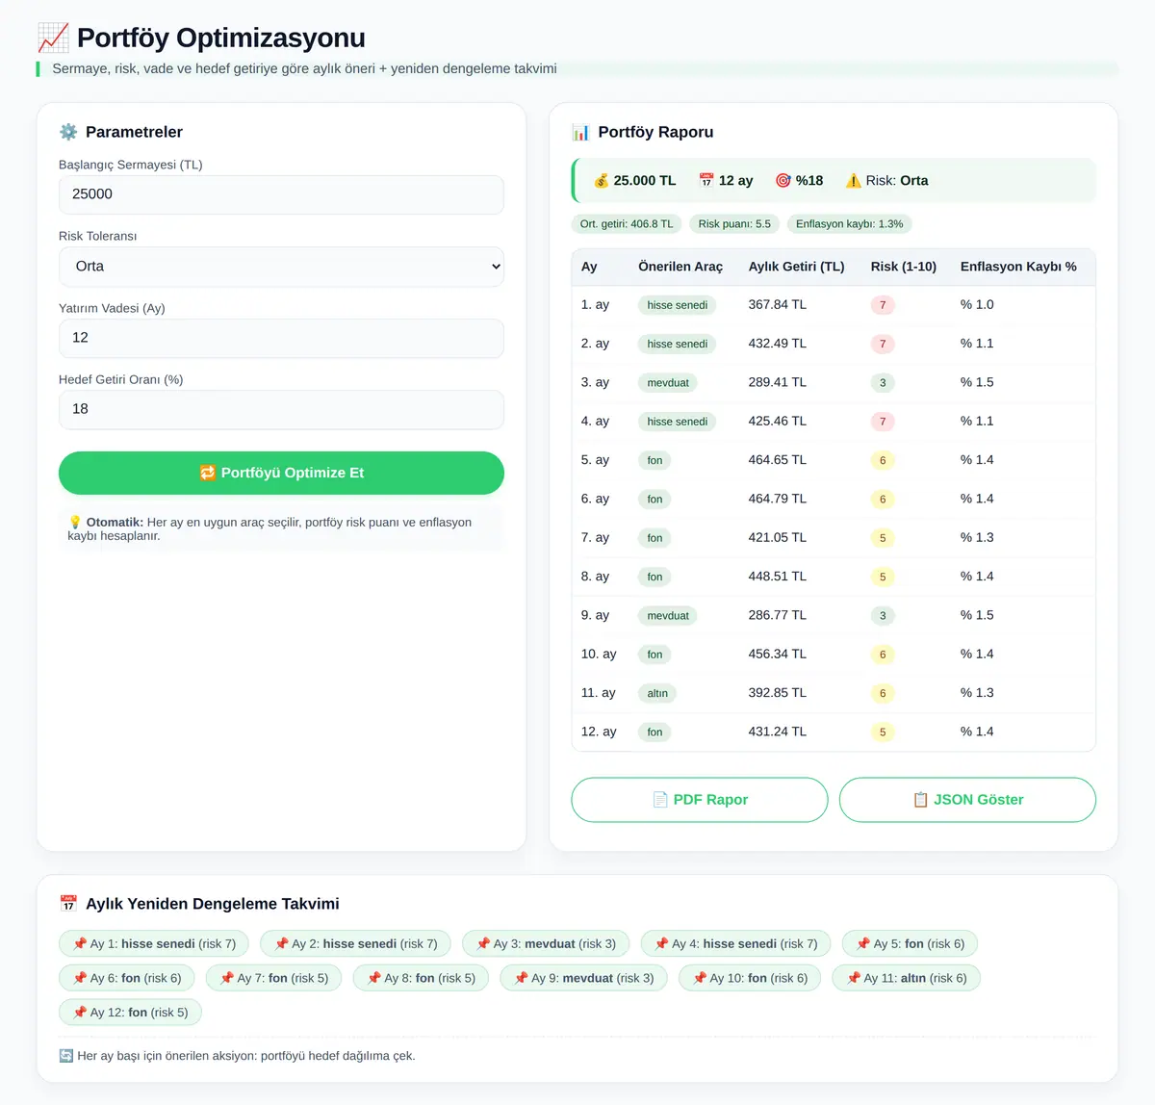Click the JSON Göster button
The image size is (1155, 1105).
coord(967,800)
